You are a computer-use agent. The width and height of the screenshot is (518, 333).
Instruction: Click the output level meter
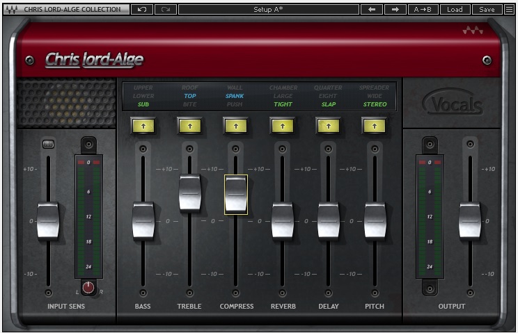click(430, 217)
